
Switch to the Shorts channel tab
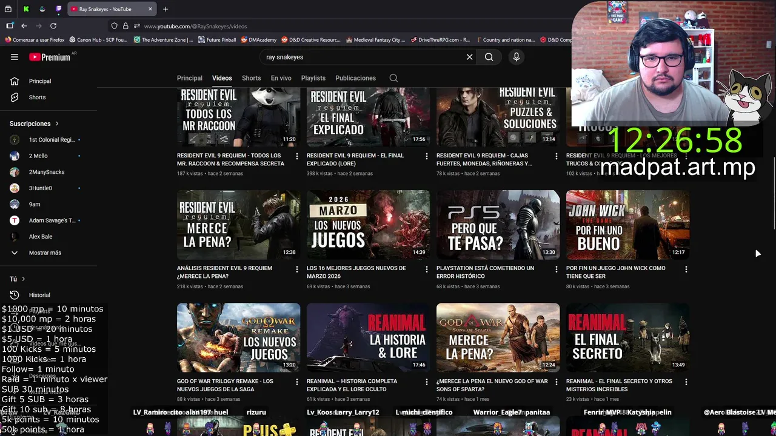[x=252, y=78]
